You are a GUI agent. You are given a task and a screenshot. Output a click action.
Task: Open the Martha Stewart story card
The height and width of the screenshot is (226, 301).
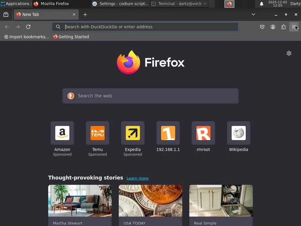click(80, 205)
